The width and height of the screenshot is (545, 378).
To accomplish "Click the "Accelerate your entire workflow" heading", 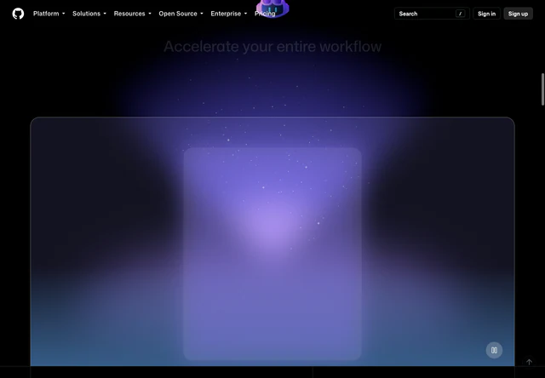I will tap(272, 47).
